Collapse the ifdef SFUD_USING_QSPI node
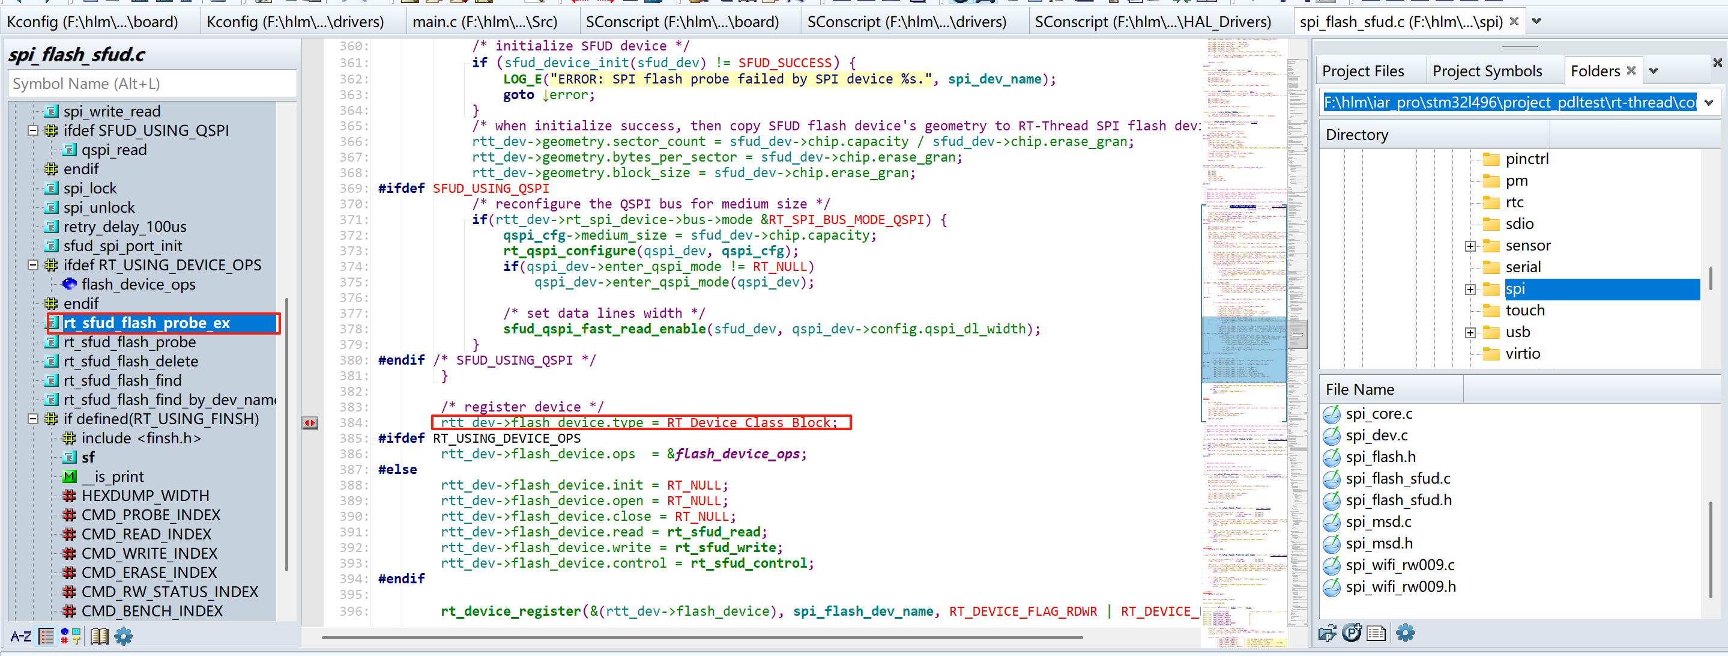 coord(32,130)
